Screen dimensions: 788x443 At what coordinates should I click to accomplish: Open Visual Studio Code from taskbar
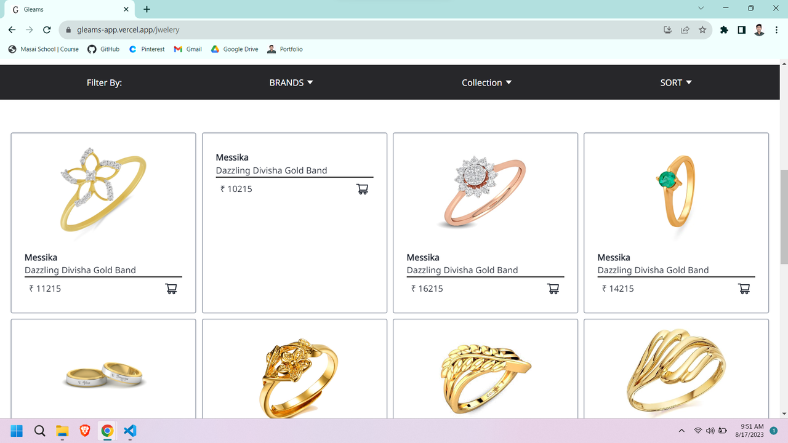click(x=130, y=431)
